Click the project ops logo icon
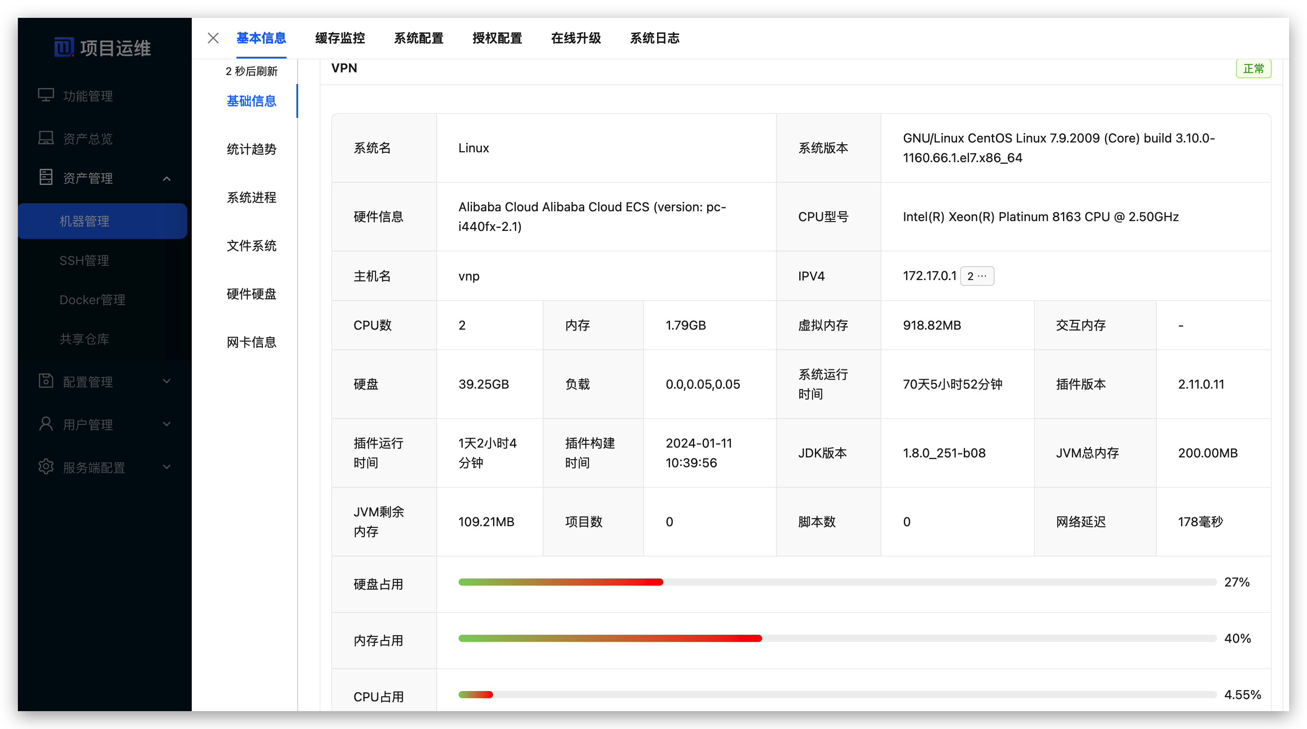The image size is (1307, 729). [64, 47]
